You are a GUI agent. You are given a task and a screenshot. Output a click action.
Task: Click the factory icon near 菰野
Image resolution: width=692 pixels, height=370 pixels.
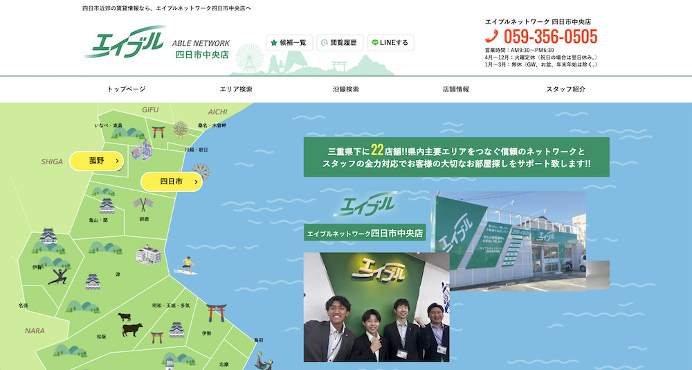click(x=141, y=150)
